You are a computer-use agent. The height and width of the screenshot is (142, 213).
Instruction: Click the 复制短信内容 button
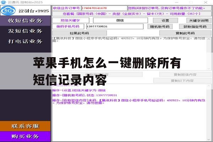(x=185, y=75)
